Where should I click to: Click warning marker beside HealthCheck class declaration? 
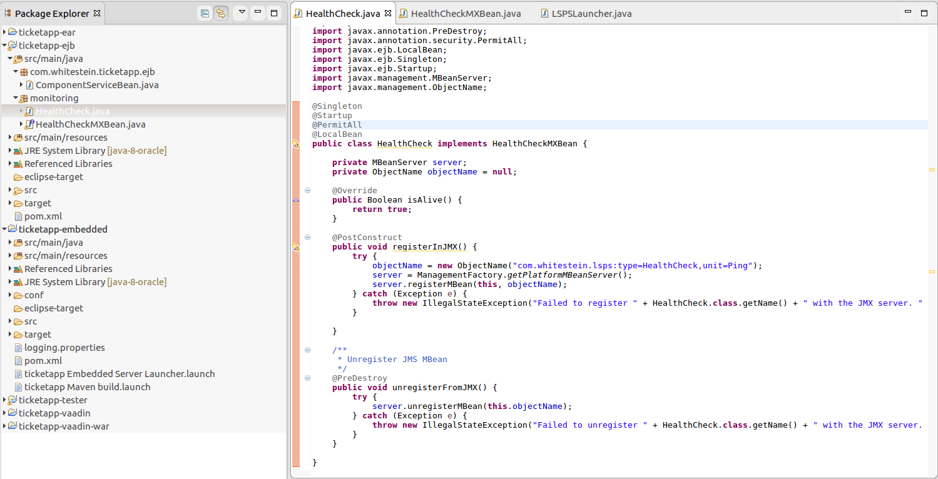tap(296, 144)
